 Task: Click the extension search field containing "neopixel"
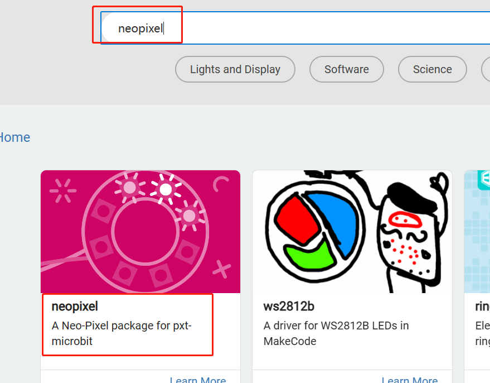[295, 28]
